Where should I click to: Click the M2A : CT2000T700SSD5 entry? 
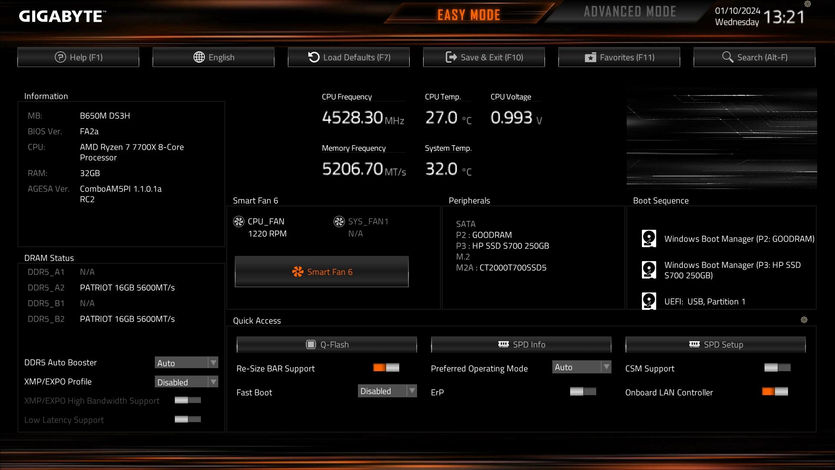pos(501,268)
